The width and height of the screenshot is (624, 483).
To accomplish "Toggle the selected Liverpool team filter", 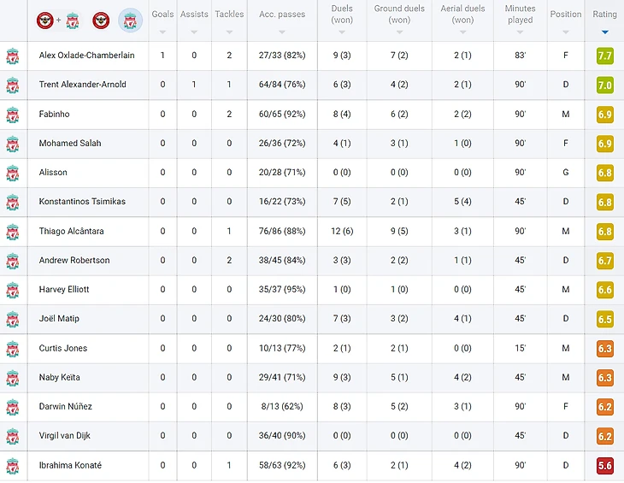I will [131, 20].
